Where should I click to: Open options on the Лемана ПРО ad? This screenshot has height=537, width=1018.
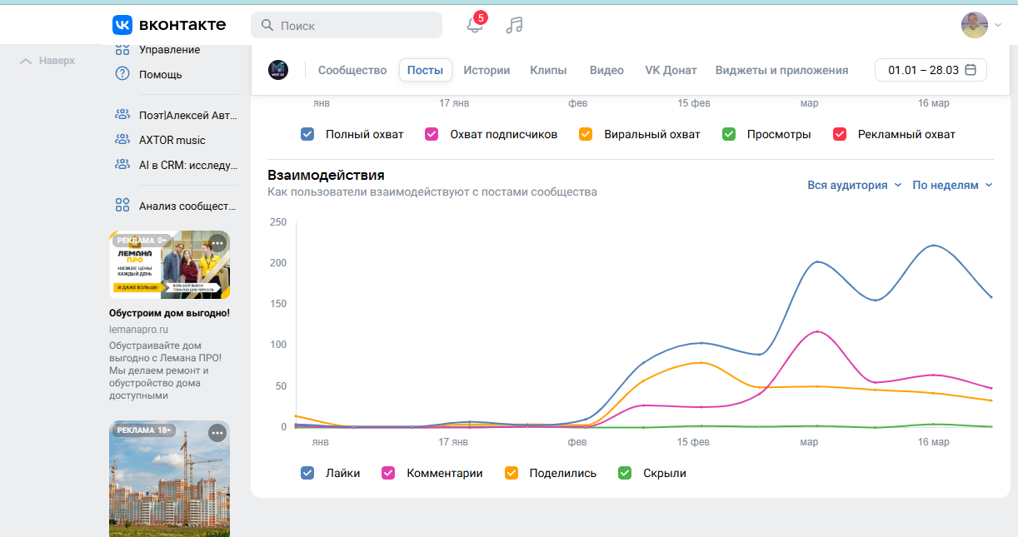pyautogui.click(x=217, y=243)
